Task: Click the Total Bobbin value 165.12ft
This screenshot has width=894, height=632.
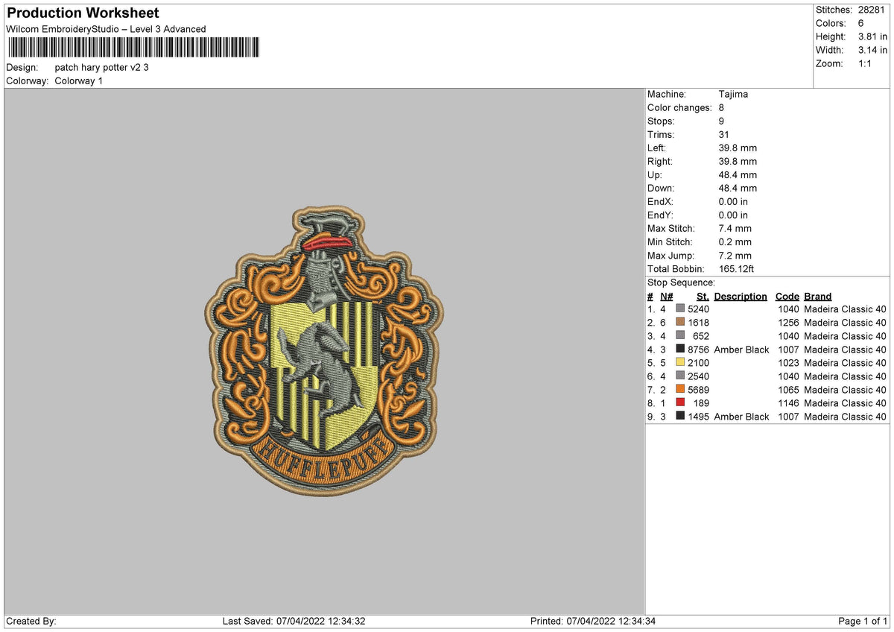Action: point(736,269)
